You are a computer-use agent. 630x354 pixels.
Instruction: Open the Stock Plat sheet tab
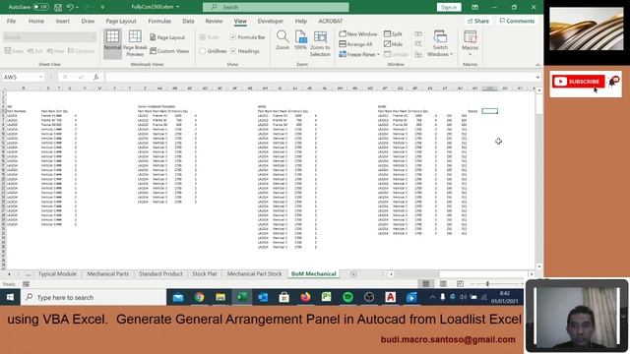click(x=204, y=273)
